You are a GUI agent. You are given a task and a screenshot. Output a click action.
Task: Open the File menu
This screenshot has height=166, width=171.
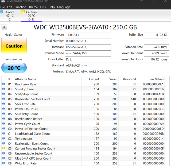(2, 7)
